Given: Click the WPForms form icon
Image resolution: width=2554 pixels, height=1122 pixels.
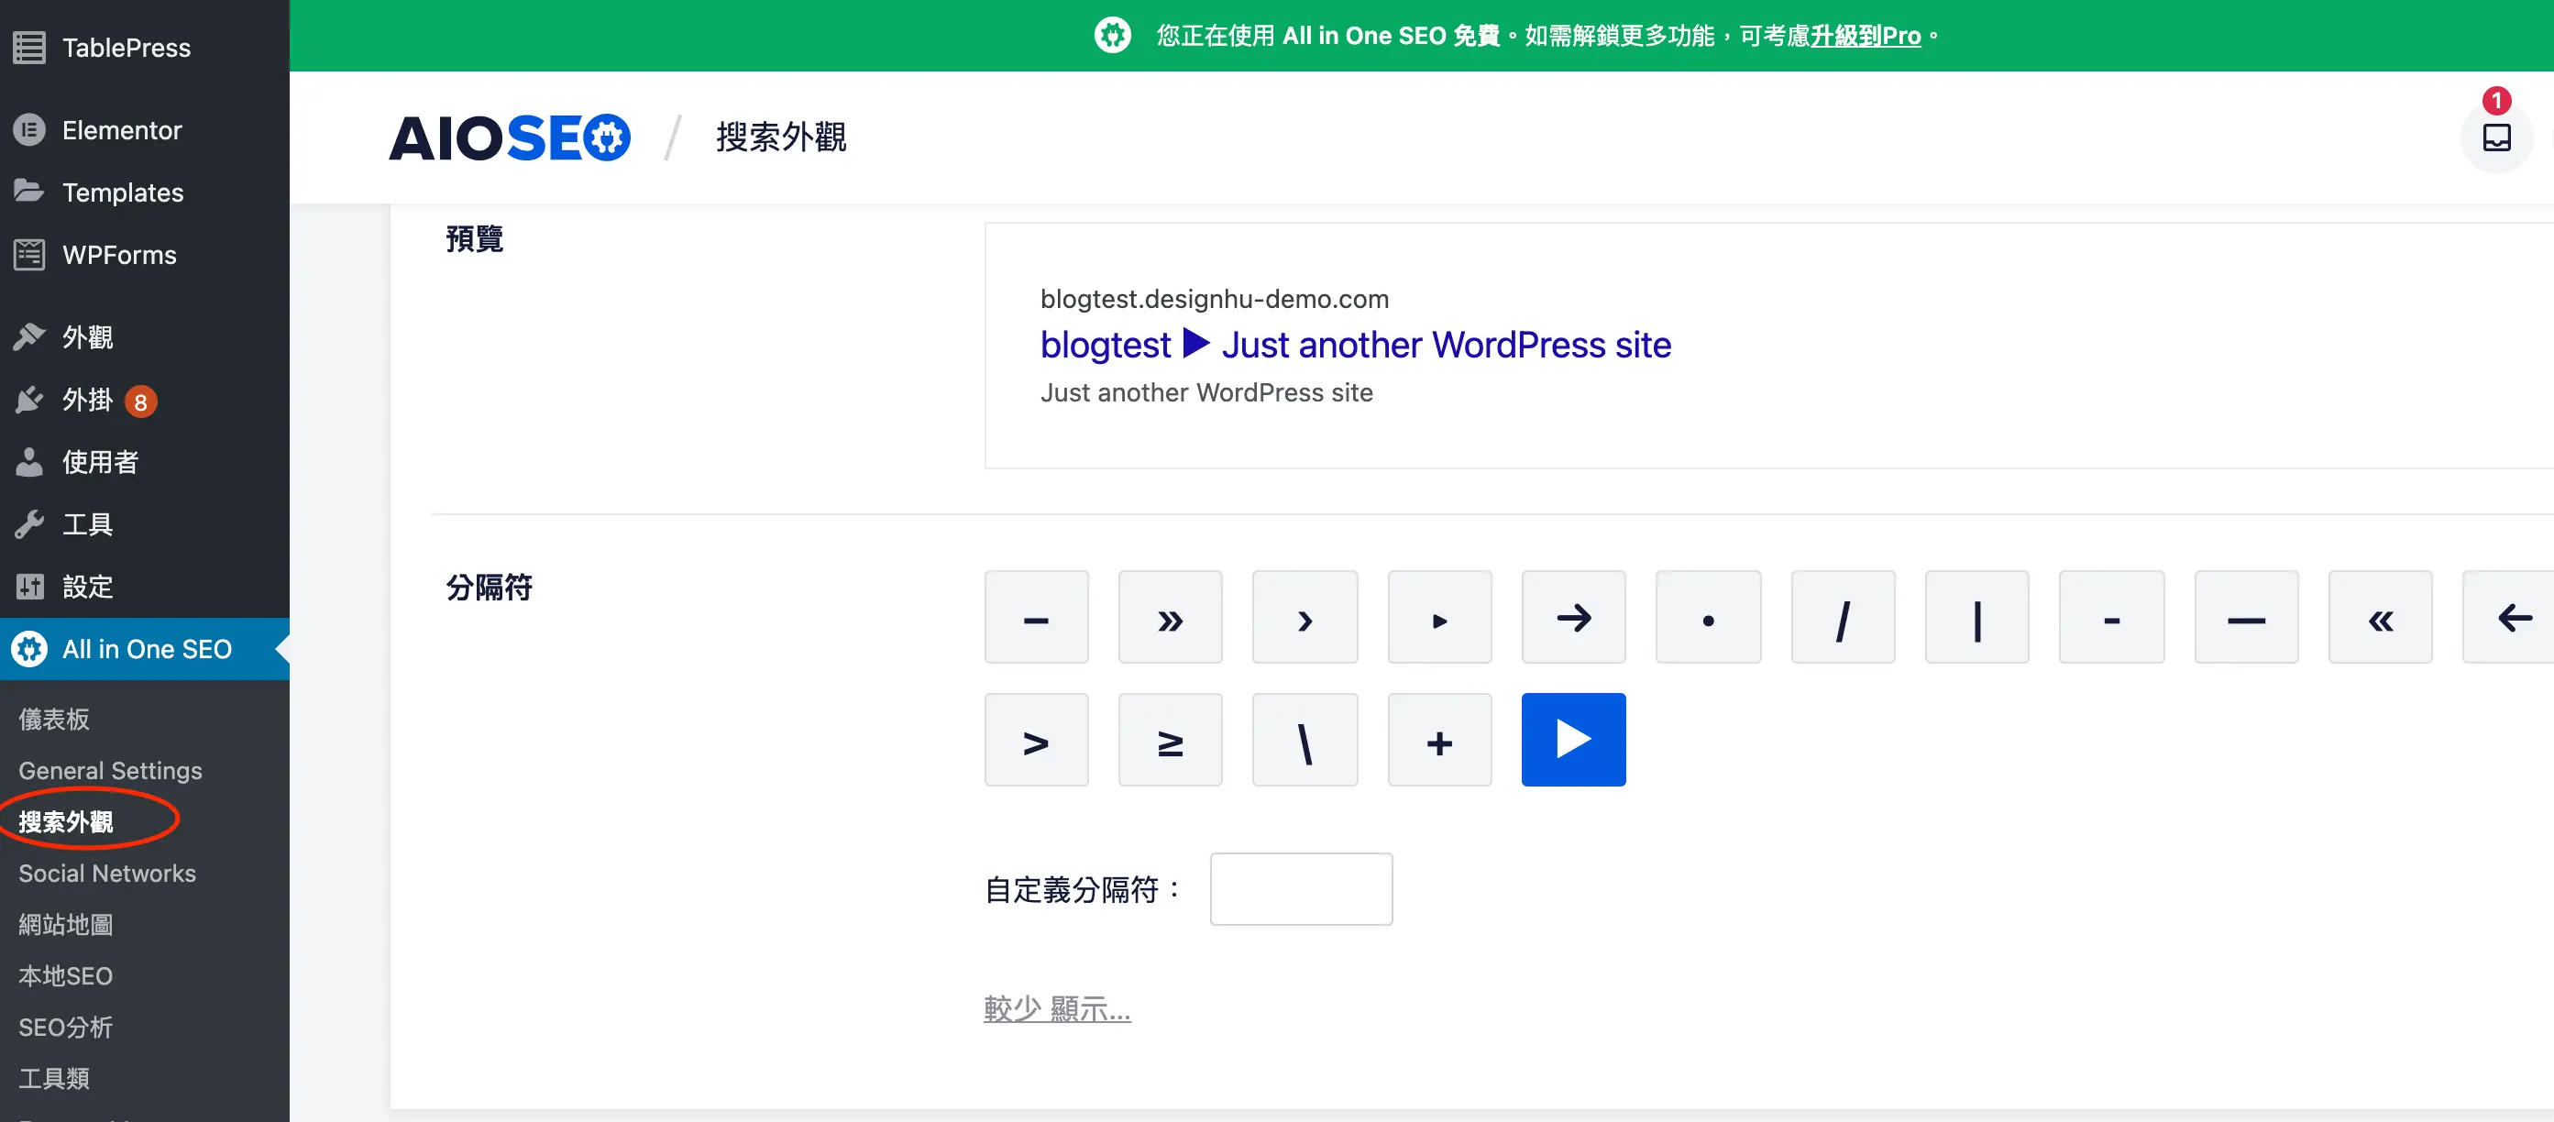Looking at the screenshot, I should 29,255.
